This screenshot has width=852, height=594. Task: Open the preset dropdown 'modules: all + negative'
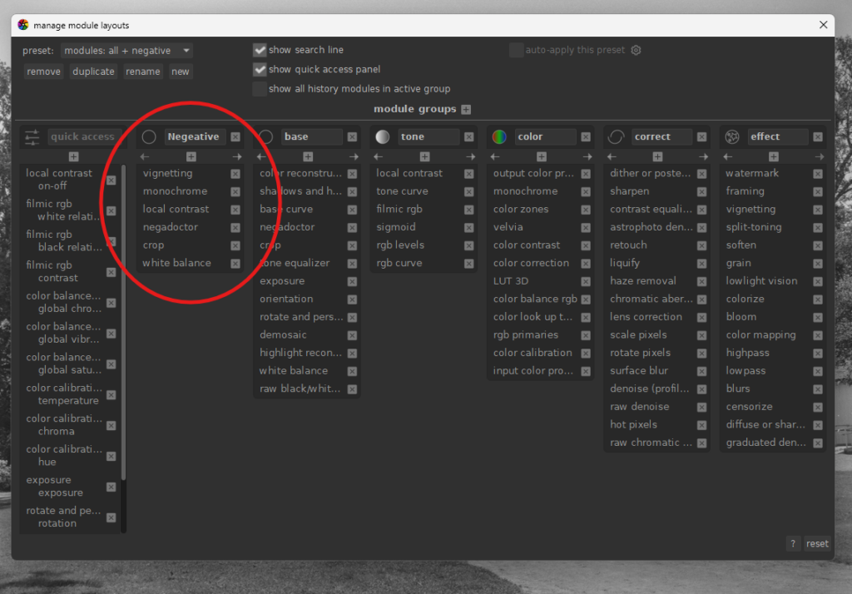[x=126, y=51]
